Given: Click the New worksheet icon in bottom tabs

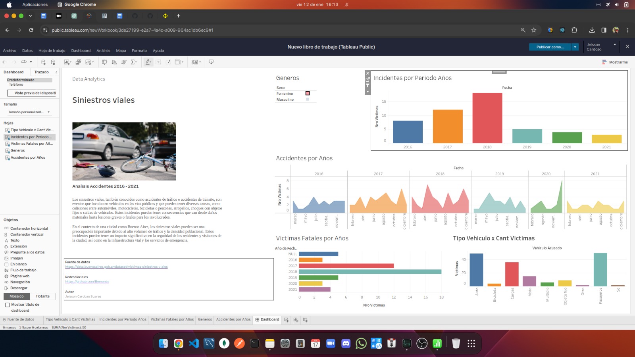Looking at the screenshot, I should pos(286,320).
